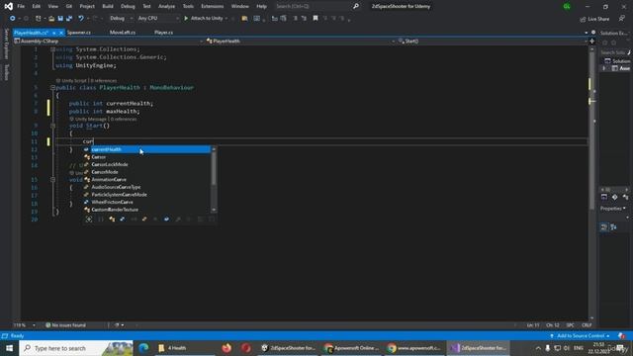Select CursorLockMode suggestion
Image resolution: width=633 pixels, height=356 pixels.
(x=147, y=165)
